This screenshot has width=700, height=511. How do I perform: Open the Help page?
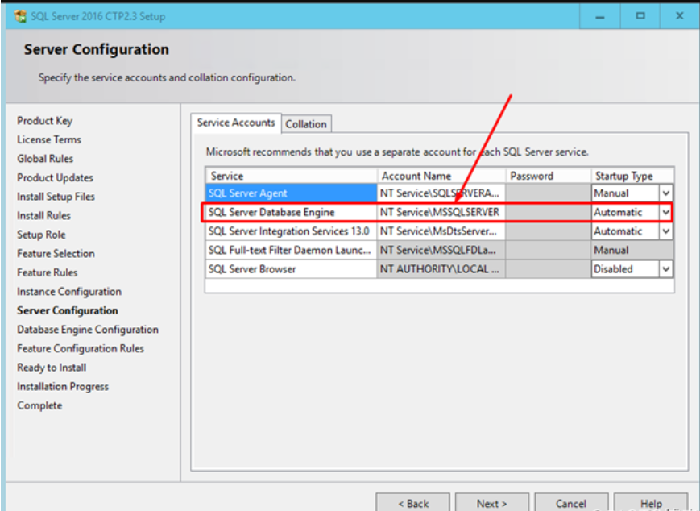coord(650,502)
